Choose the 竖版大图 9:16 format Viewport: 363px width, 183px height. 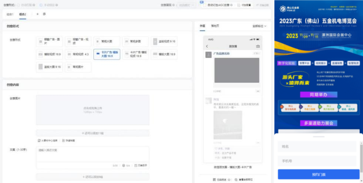50,67
